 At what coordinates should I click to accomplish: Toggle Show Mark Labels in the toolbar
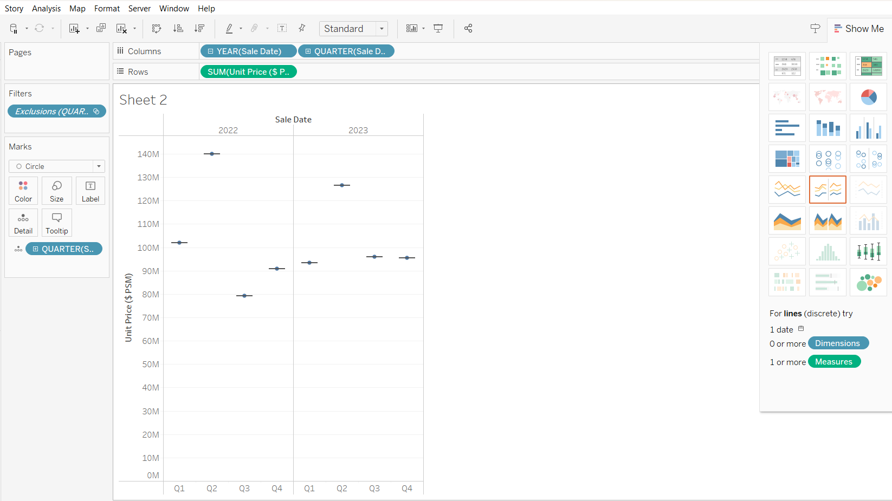pos(282,29)
